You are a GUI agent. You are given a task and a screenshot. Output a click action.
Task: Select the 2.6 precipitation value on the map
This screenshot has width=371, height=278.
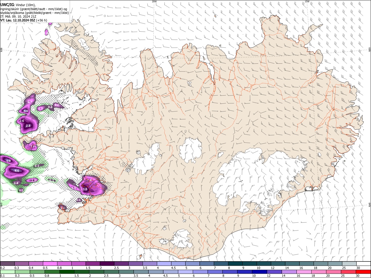pos(22,121)
